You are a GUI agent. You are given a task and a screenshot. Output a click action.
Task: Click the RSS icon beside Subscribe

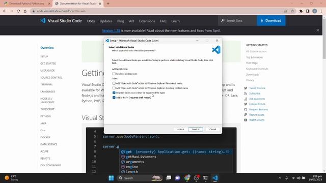pos(246,94)
